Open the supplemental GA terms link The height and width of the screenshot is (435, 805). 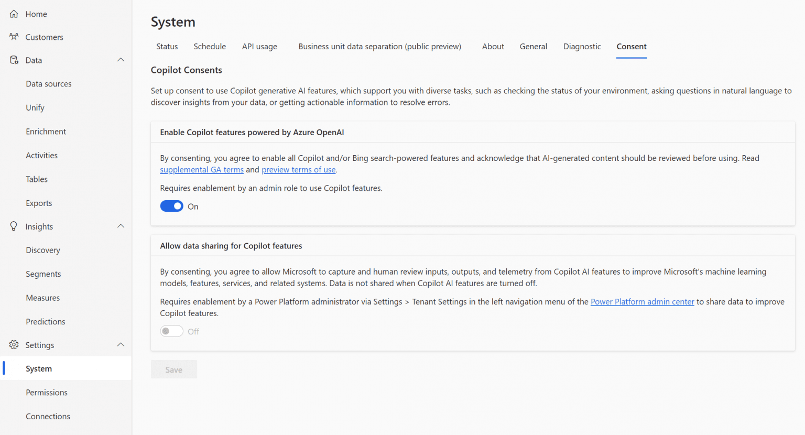coord(202,169)
